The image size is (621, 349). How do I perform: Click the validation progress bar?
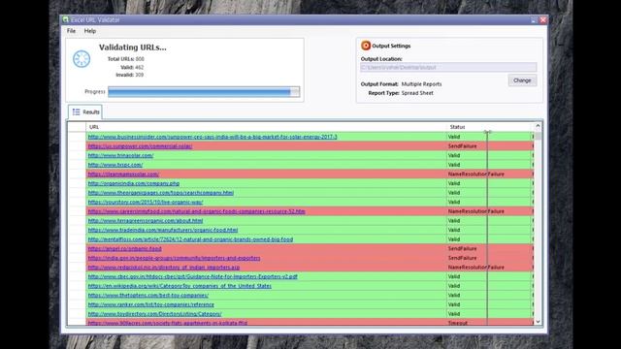tap(204, 92)
